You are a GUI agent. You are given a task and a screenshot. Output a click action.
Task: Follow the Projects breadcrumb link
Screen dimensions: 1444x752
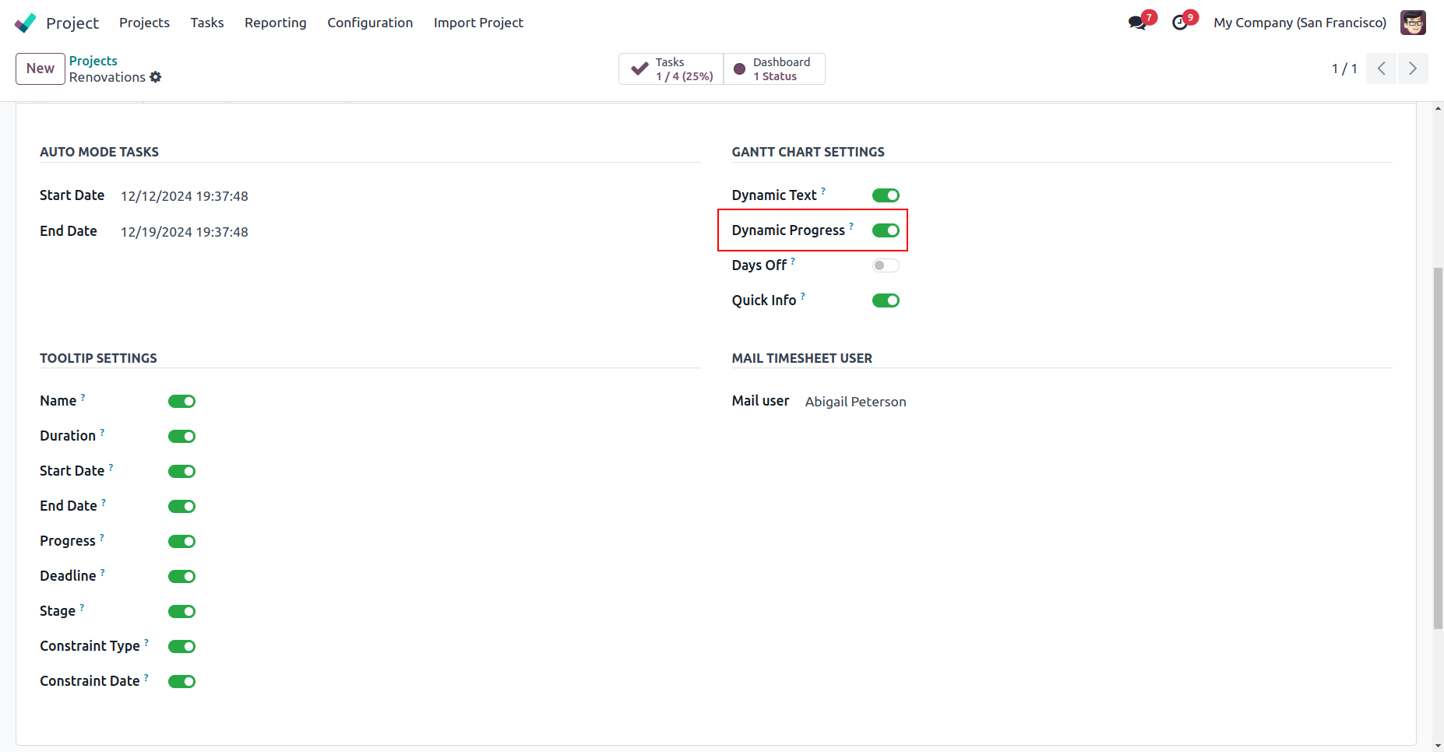click(x=93, y=61)
